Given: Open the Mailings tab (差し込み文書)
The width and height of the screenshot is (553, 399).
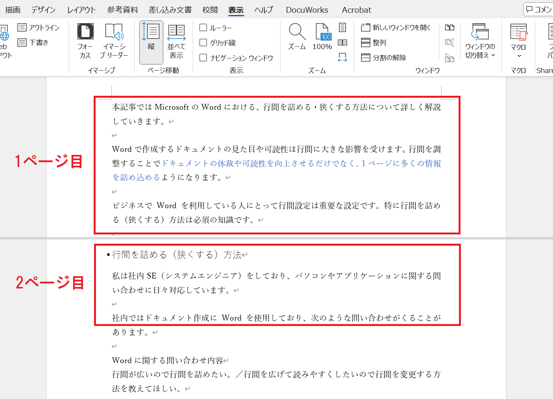Looking at the screenshot, I should [170, 10].
